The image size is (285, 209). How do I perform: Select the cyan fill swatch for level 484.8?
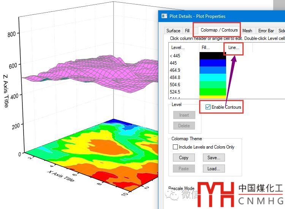pos(212,77)
